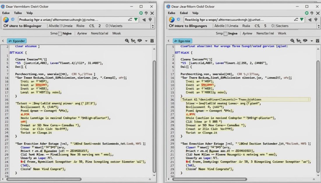
Task: Open the green triangle dropdown in right address field
Action: 301,19
